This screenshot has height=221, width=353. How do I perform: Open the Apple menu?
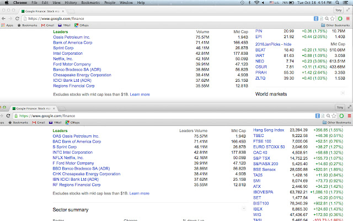(x=7, y=2)
